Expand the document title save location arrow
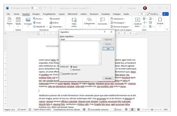The height and width of the screenshot is (116, 177). coord(90,8)
